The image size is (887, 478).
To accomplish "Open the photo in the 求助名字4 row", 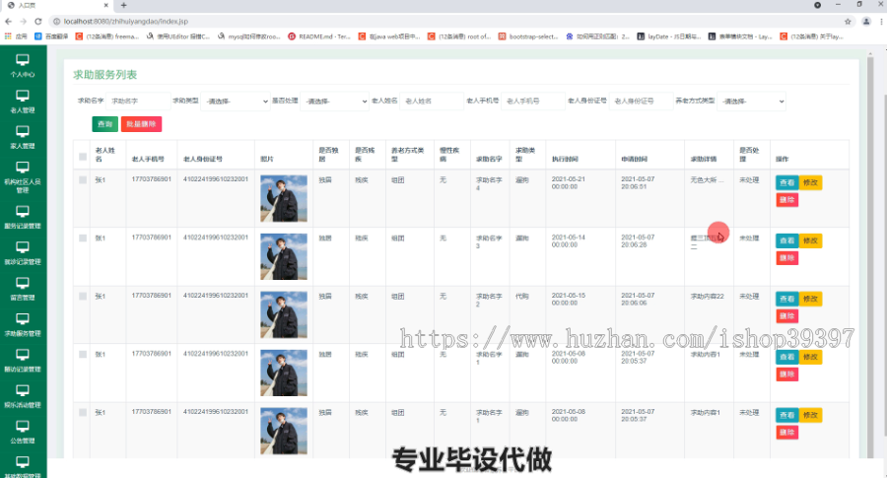I will [284, 198].
